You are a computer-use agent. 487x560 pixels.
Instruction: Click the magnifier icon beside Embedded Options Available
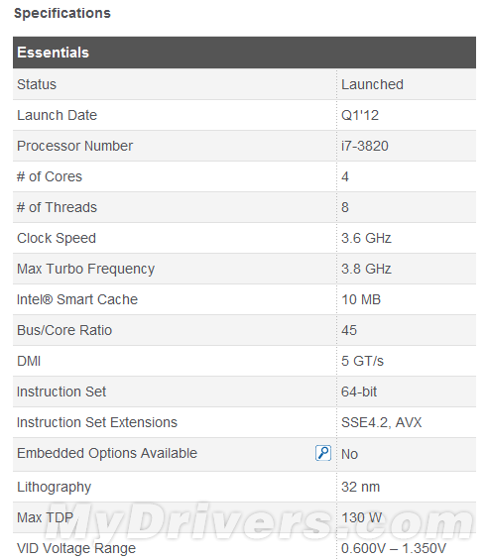point(323,453)
